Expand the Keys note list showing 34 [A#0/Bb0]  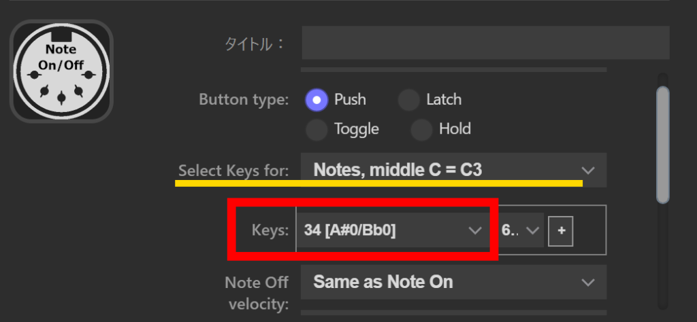coord(381,231)
